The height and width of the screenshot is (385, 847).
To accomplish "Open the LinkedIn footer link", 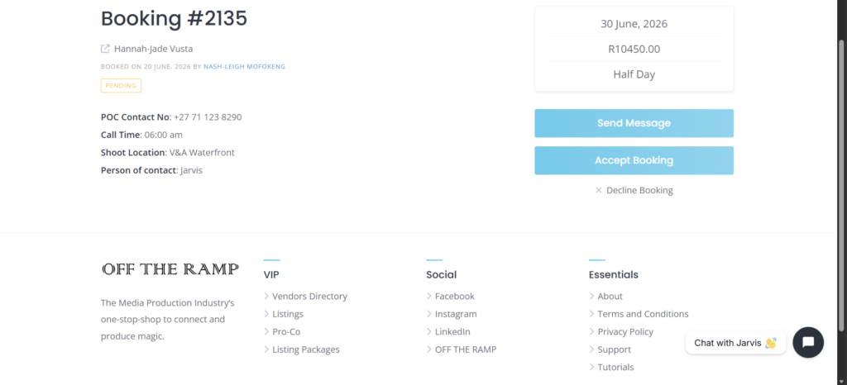I will pyautogui.click(x=452, y=331).
